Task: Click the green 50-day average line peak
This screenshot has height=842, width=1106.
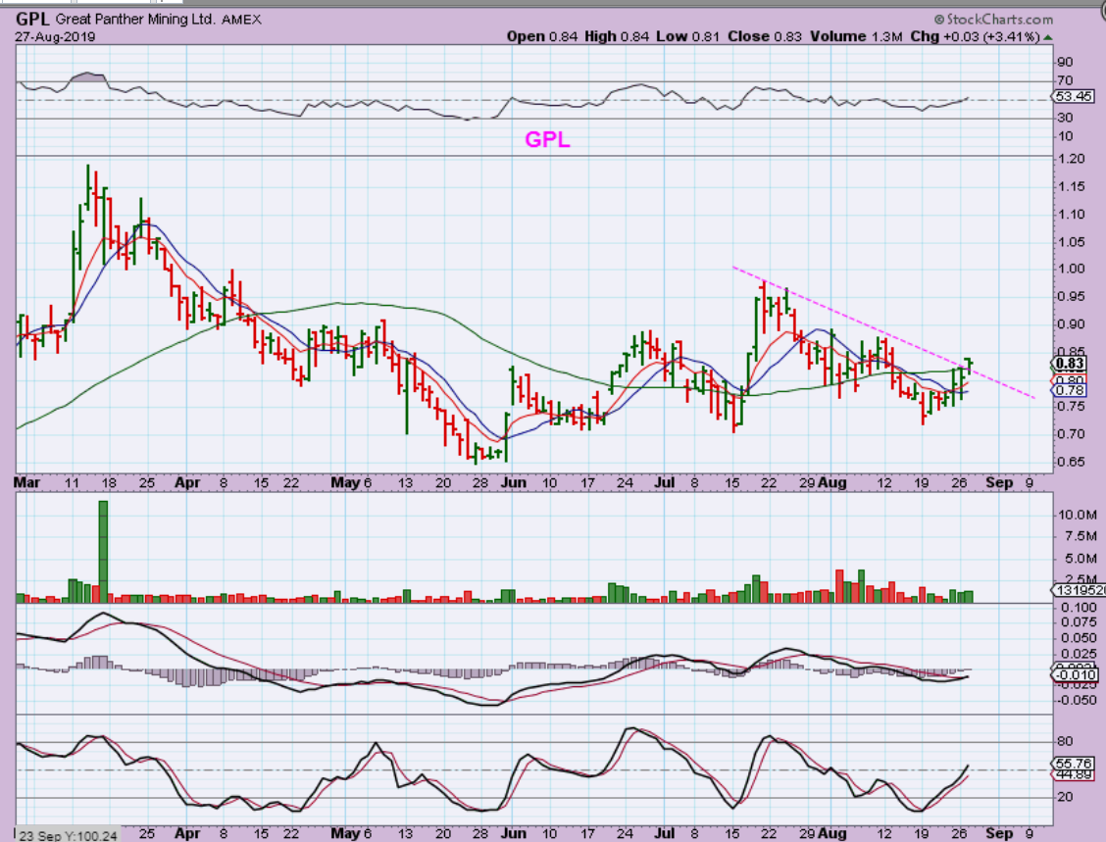Action: pos(338,303)
